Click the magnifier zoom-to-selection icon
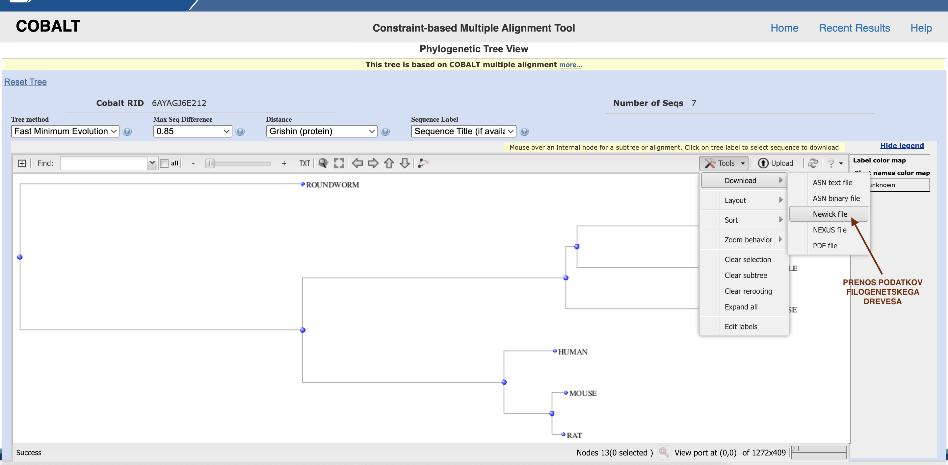948x465 pixels. click(323, 163)
